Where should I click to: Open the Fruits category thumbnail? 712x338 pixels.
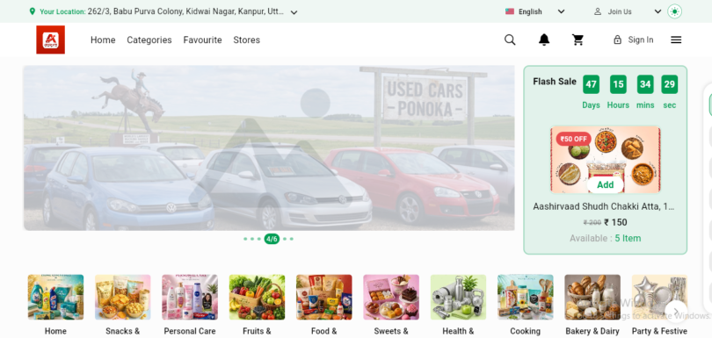coord(257,297)
